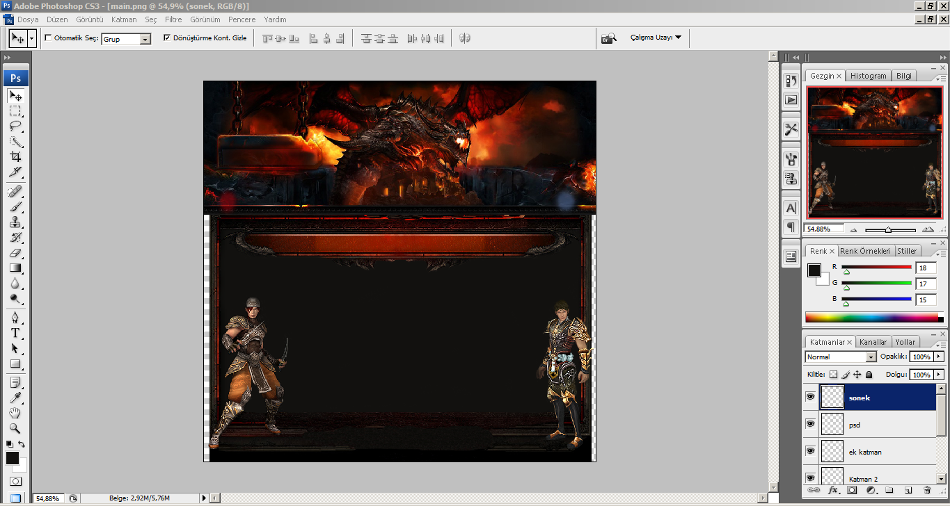This screenshot has width=950, height=506.
Task: Click the Navigator zoom slider handle
Action: 888,230
